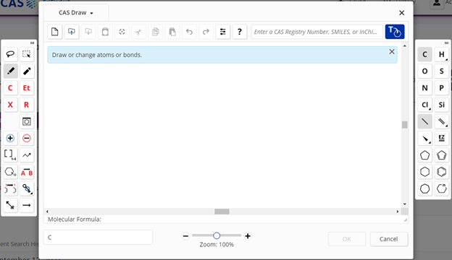
Task: Focus the CAS Registry Number, SMILES input
Action: click(317, 32)
